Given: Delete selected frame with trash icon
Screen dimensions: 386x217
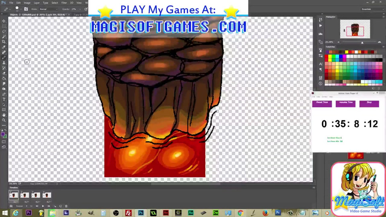Looking at the screenshot, I should click(66, 206).
